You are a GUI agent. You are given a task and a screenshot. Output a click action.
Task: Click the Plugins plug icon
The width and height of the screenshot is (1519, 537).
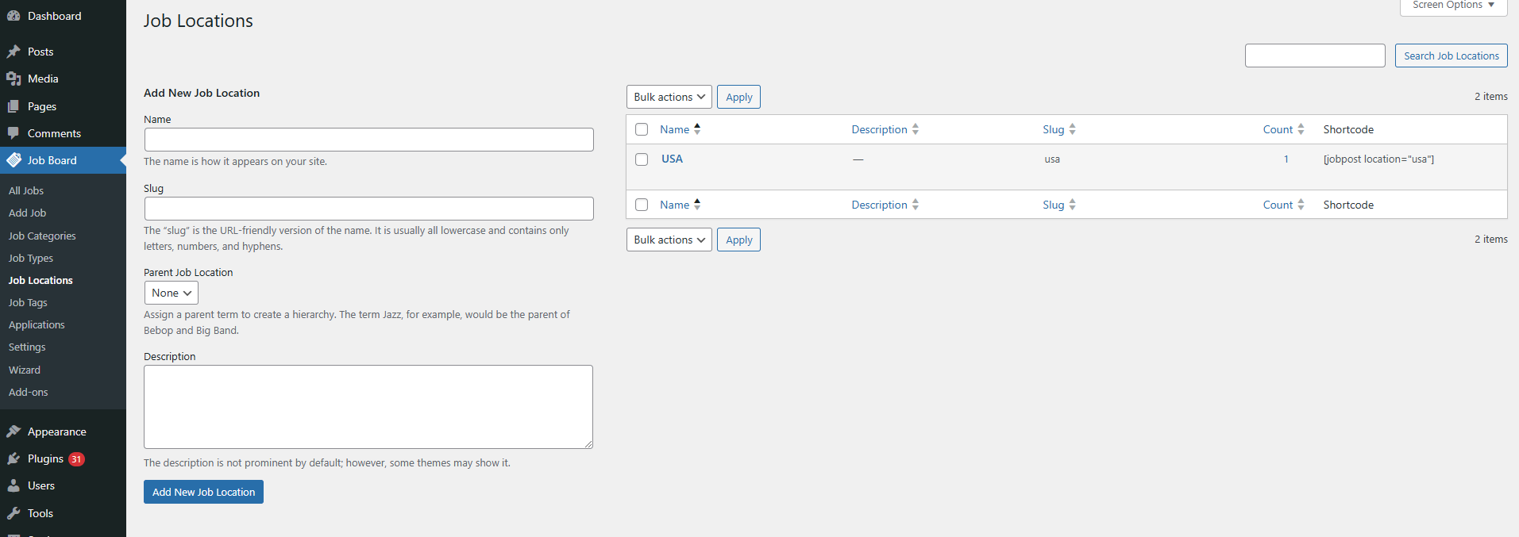click(x=13, y=458)
